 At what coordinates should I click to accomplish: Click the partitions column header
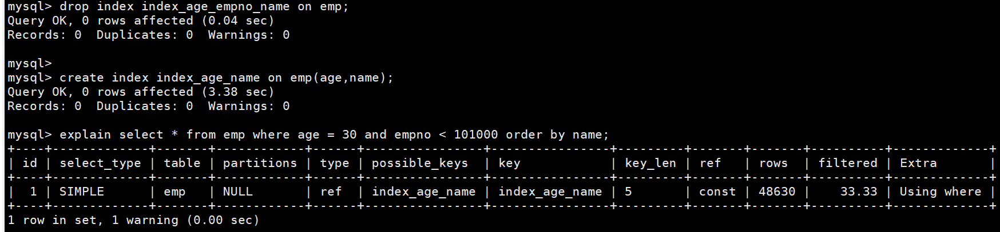click(x=260, y=164)
